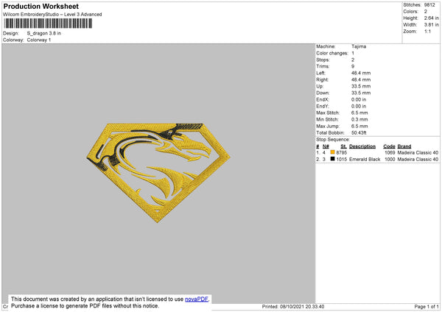Click the Max Stitch value 6.5 mm
Screen dimensions: 442x312
tap(359, 113)
